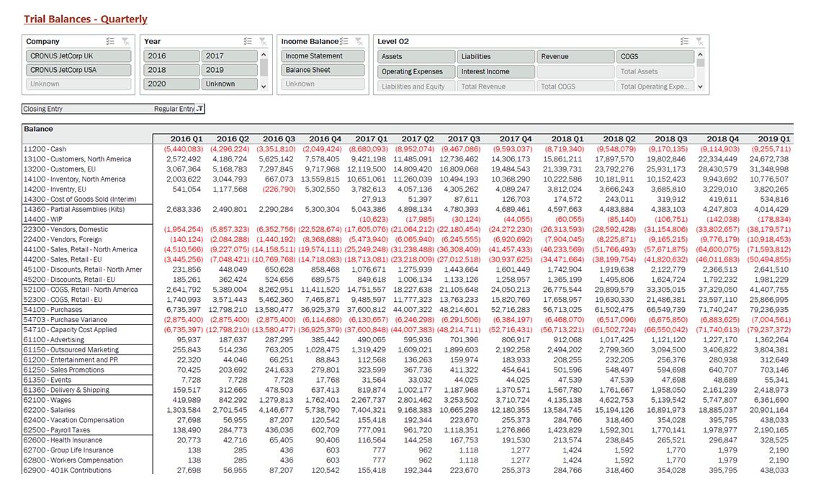The width and height of the screenshot is (821, 495).
Task: Enable multi-select on the Company slicer
Action: 110,41
